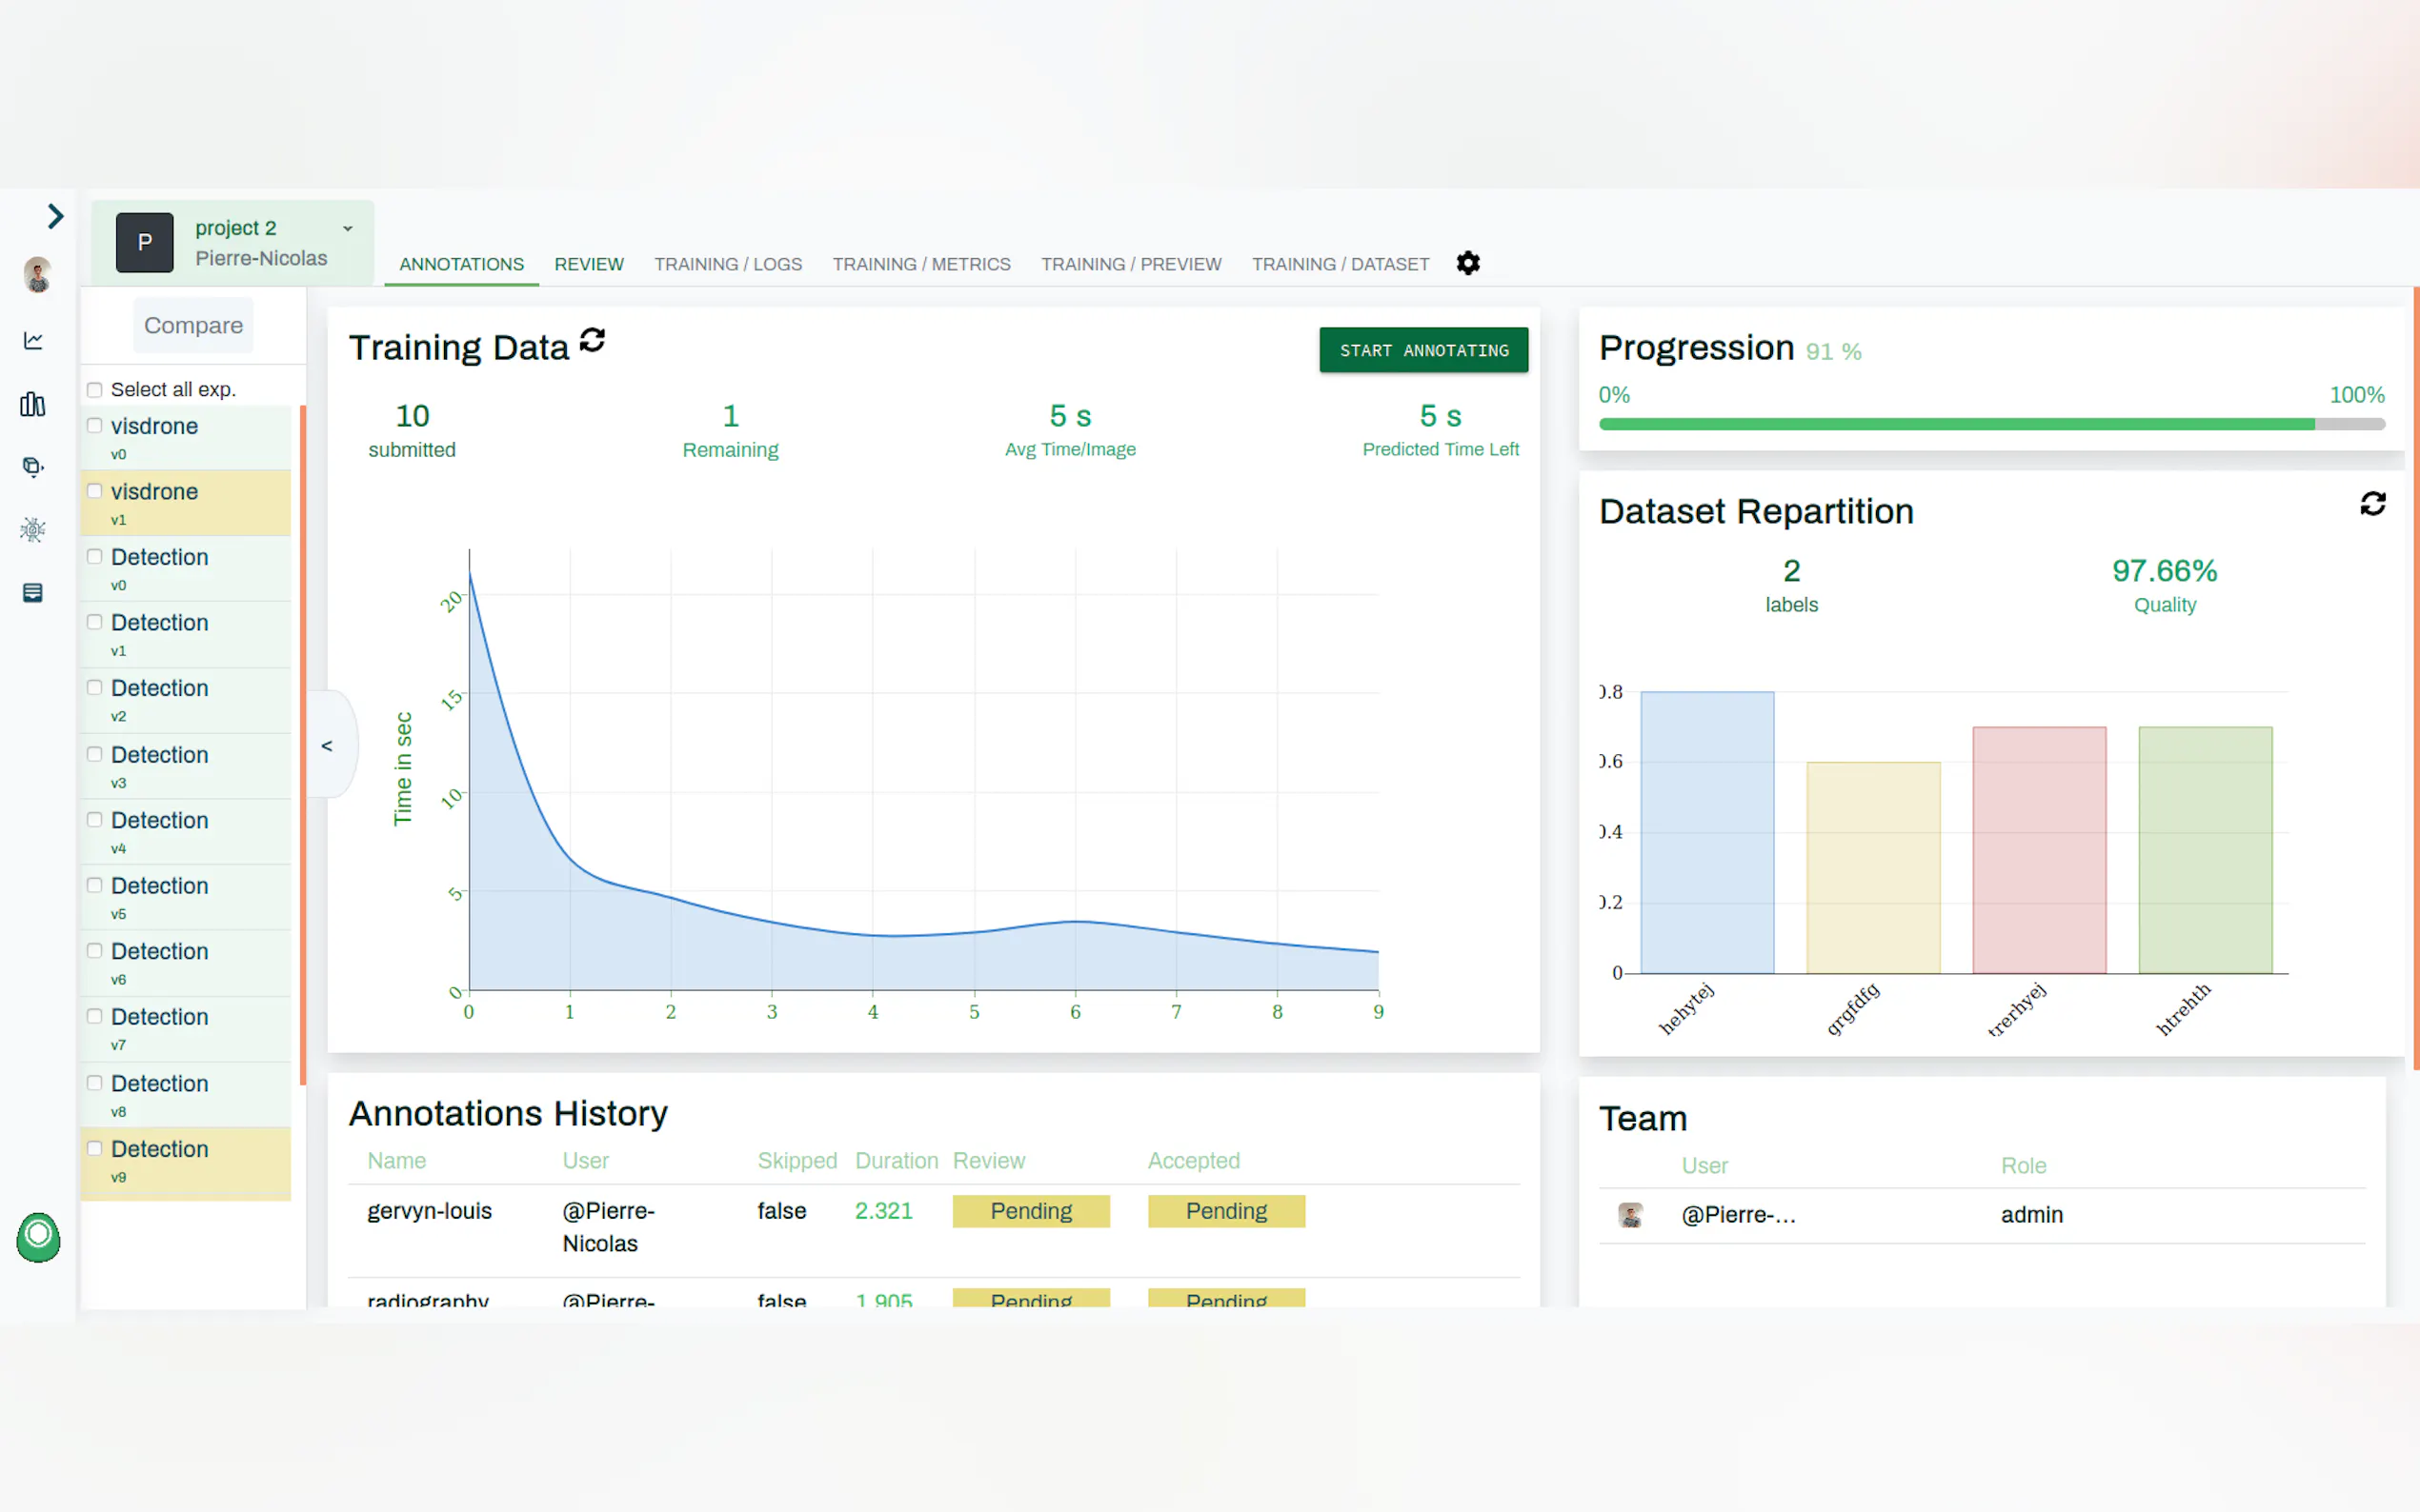The width and height of the screenshot is (2420, 1512).
Task: Enable the Detection v9 checkbox
Action: [x=95, y=1148]
